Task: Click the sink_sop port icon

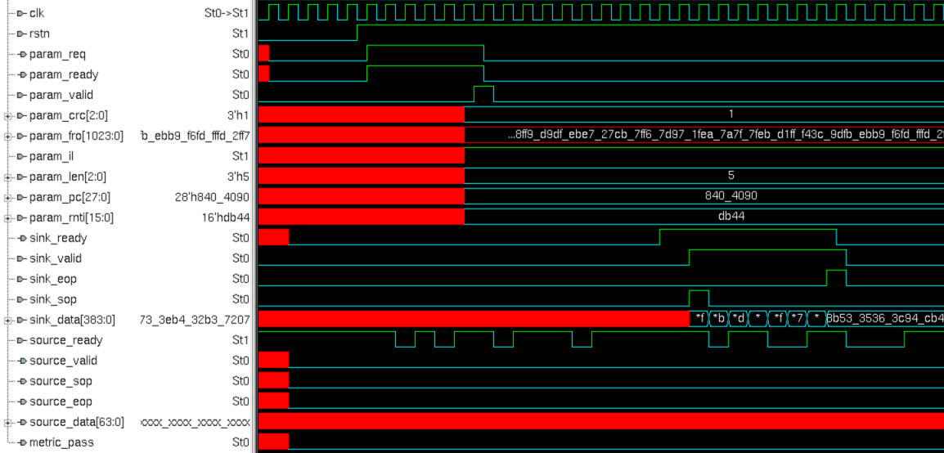Action: [22, 299]
